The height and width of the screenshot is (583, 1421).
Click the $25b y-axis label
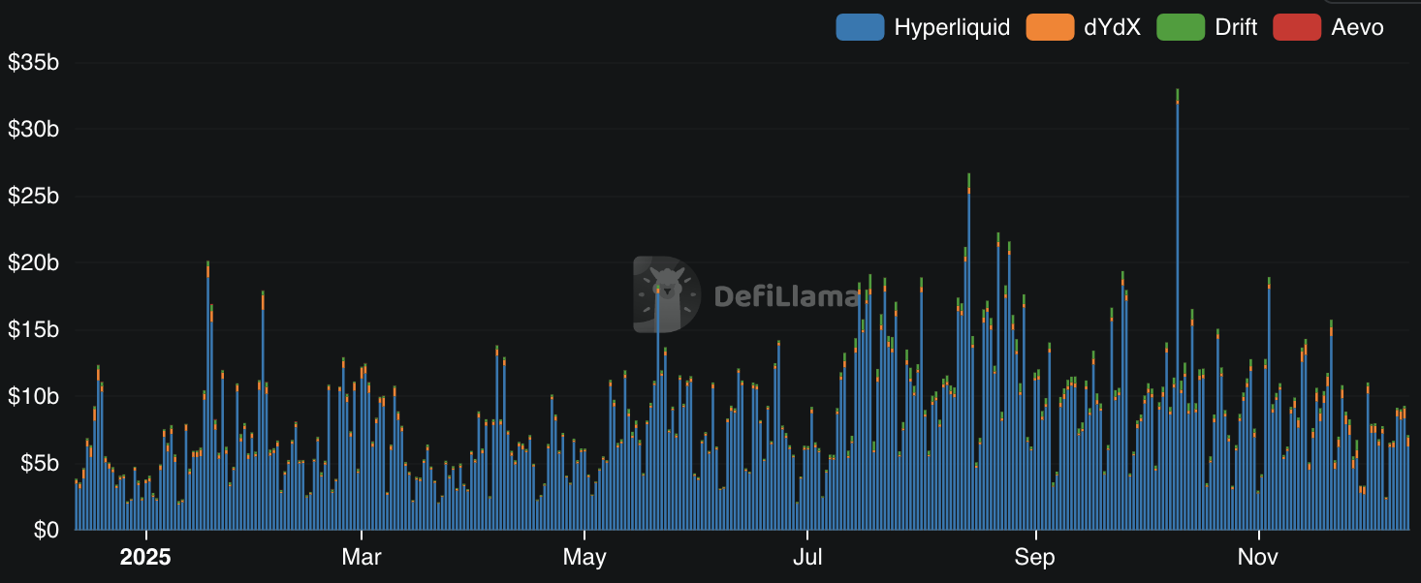[x=34, y=197]
